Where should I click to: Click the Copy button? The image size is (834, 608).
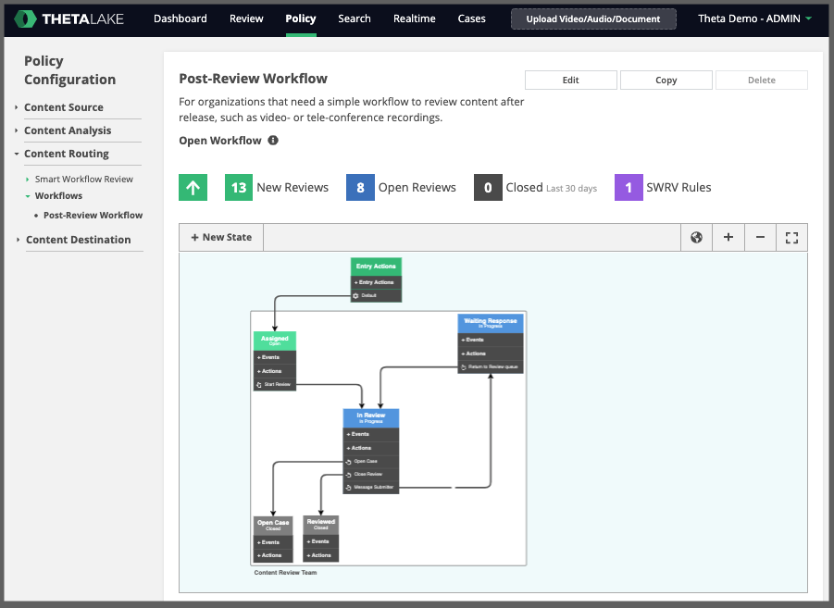pyautogui.click(x=666, y=80)
